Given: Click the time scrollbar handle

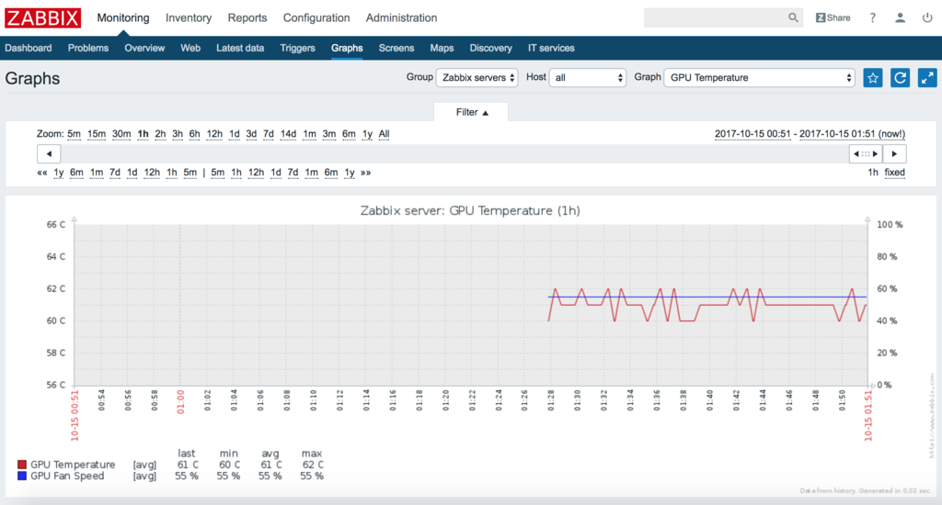Looking at the screenshot, I should tap(866, 154).
